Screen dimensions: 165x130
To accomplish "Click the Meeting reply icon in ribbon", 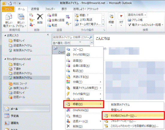I will click(x=68, y=17).
